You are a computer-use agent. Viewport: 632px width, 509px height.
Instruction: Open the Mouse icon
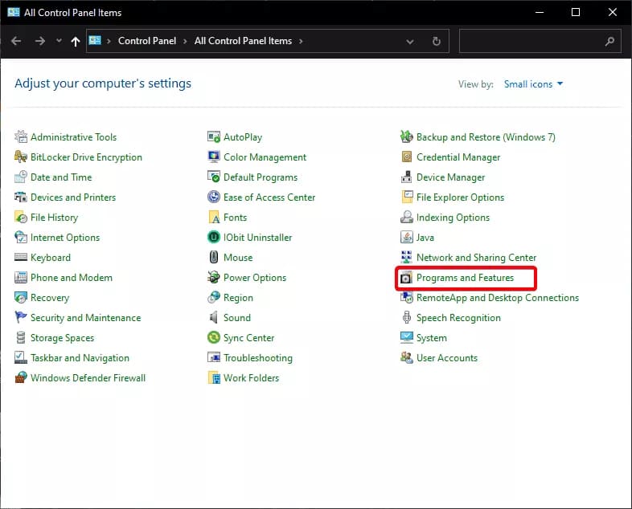[x=214, y=258]
